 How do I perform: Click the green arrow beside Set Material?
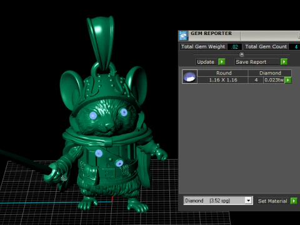(x=294, y=201)
